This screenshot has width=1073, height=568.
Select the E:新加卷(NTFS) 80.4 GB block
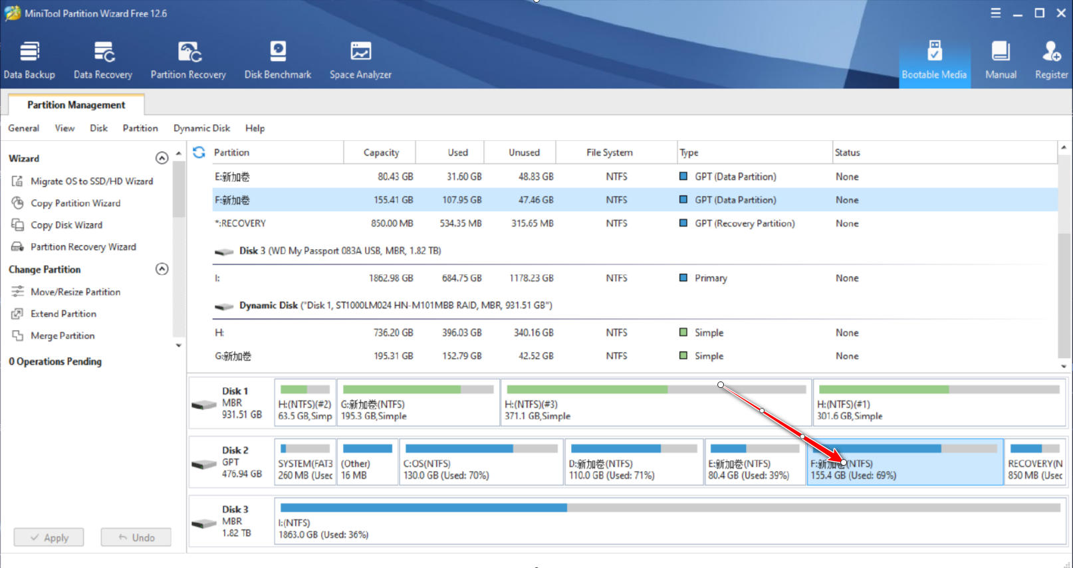click(755, 462)
